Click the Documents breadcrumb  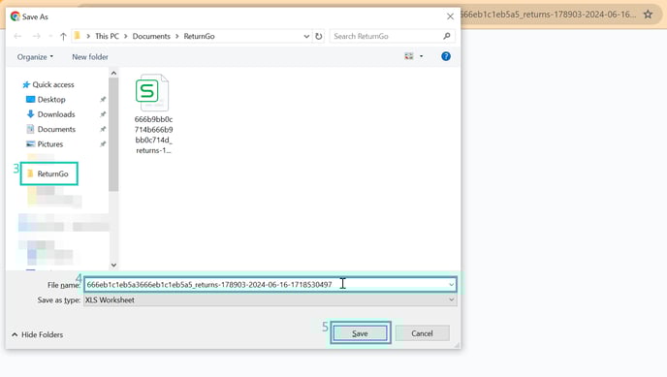[x=151, y=37]
